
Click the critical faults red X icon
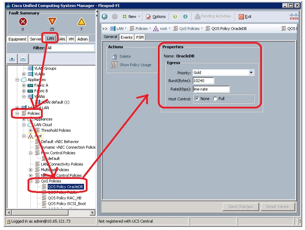tap(23, 21)
